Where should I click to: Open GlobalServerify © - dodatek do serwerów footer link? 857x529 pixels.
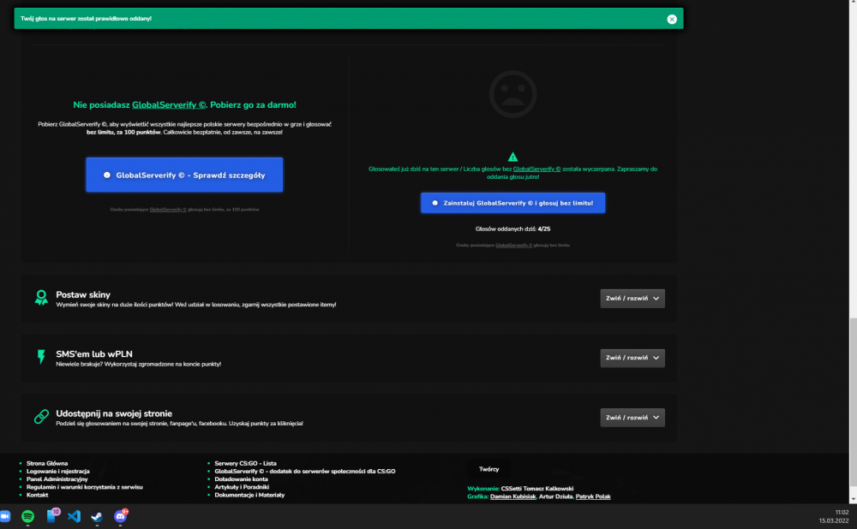pos(305,471)
